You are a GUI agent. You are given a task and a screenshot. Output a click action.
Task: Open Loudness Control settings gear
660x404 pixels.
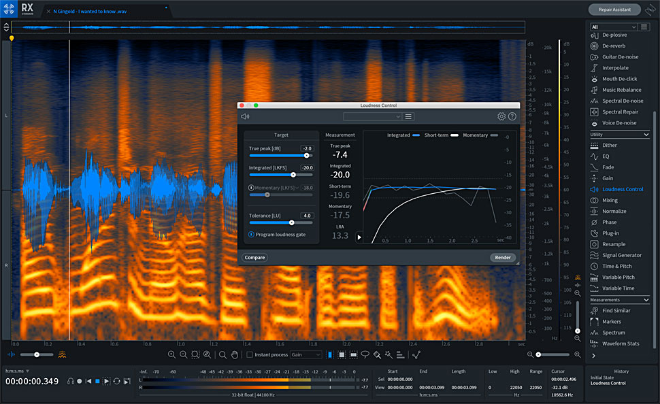(501, 116)
